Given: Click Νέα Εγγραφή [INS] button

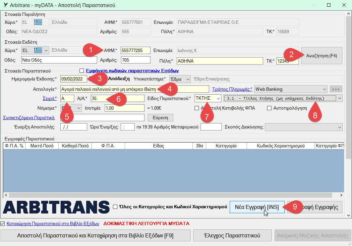Looking at the screenshot, I should point(257,207).
